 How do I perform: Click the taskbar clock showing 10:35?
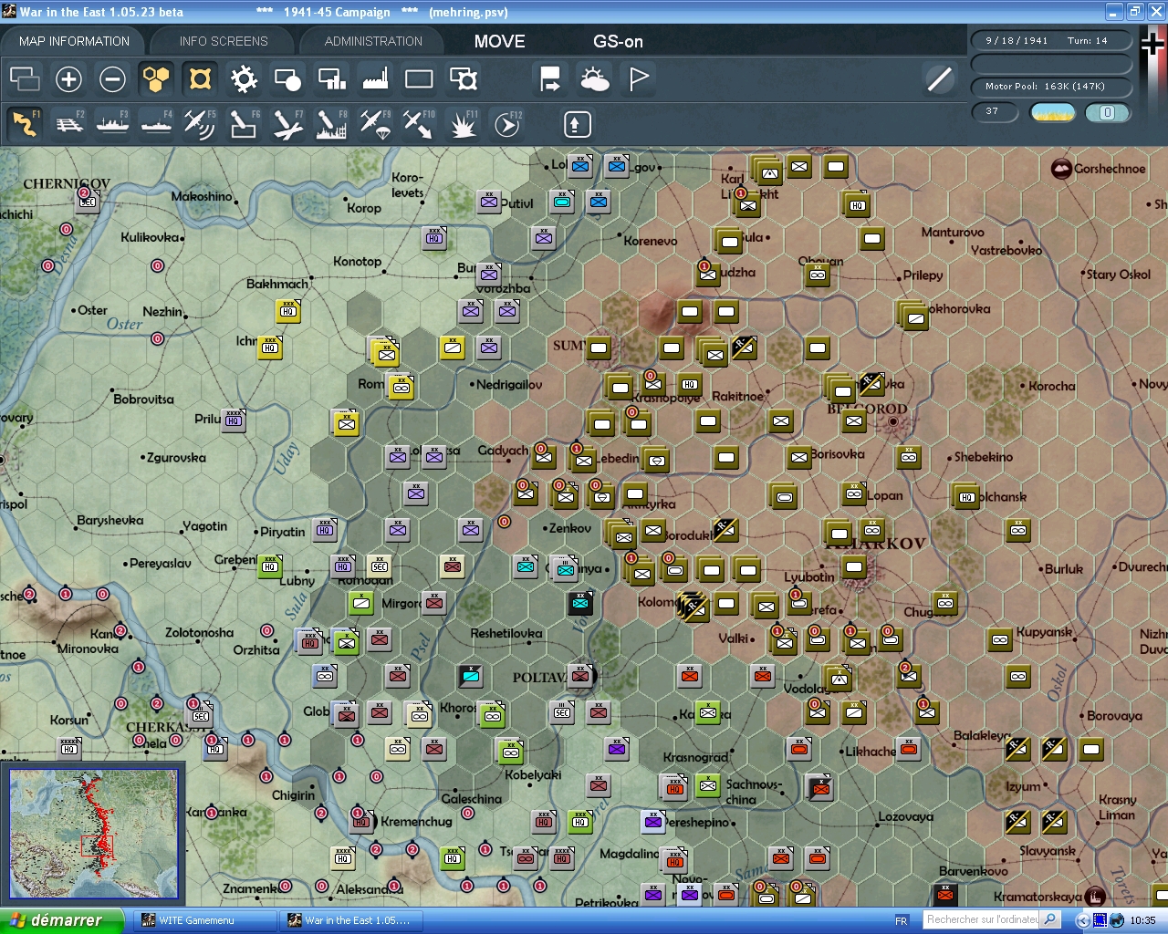pyautogui.click(x=1142, y=920)
